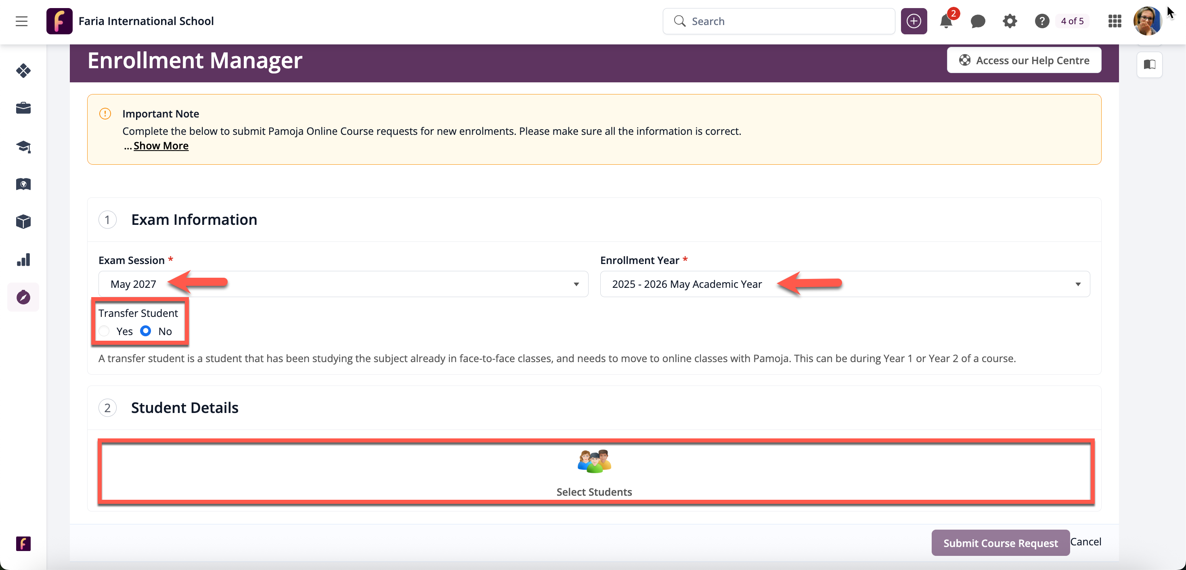Viewport: 1186px width, 570px height.
Task: Open the bar chart sidebar icon
Action: (x=23, y=260)
